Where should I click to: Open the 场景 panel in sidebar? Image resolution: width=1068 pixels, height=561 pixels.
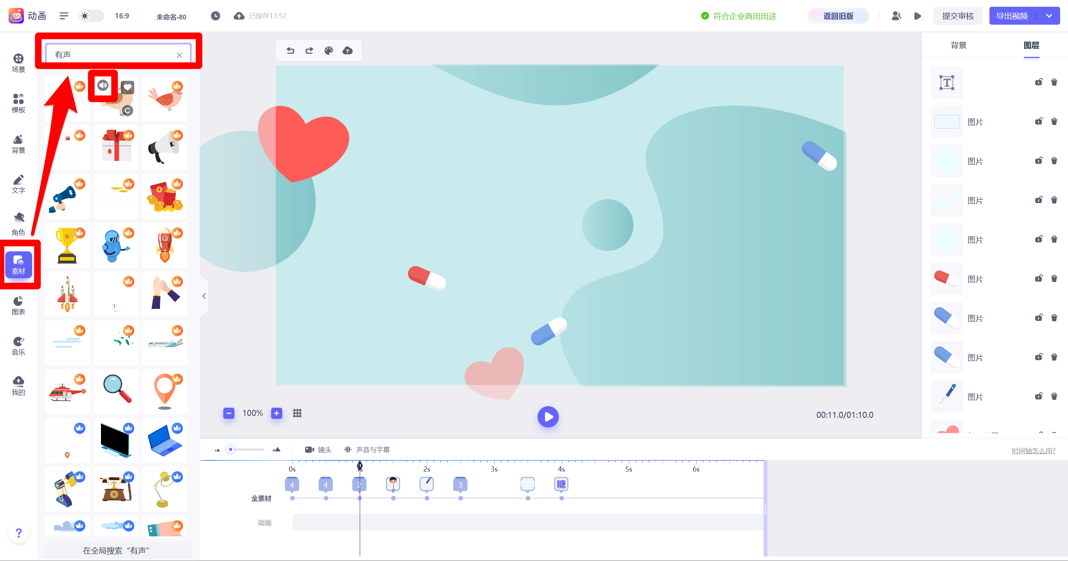(18, 63)
